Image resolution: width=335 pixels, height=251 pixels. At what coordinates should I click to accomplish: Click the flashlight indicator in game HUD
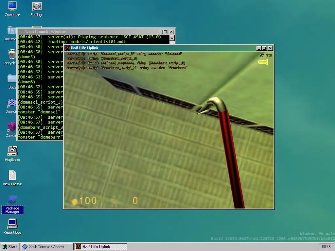(x=263, y=62)
